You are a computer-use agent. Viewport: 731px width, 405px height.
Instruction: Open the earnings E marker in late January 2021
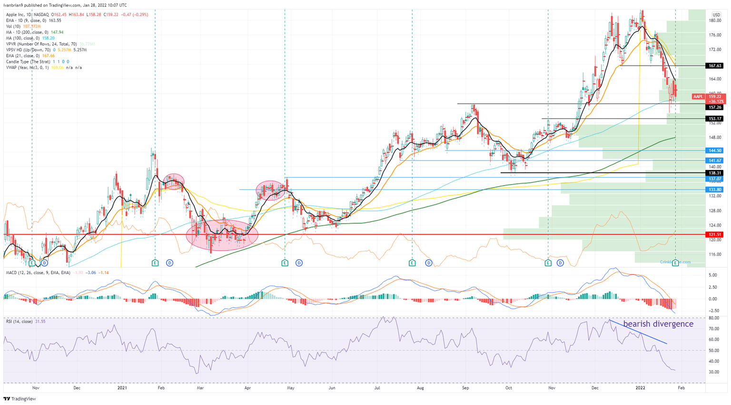coord(155,263)
